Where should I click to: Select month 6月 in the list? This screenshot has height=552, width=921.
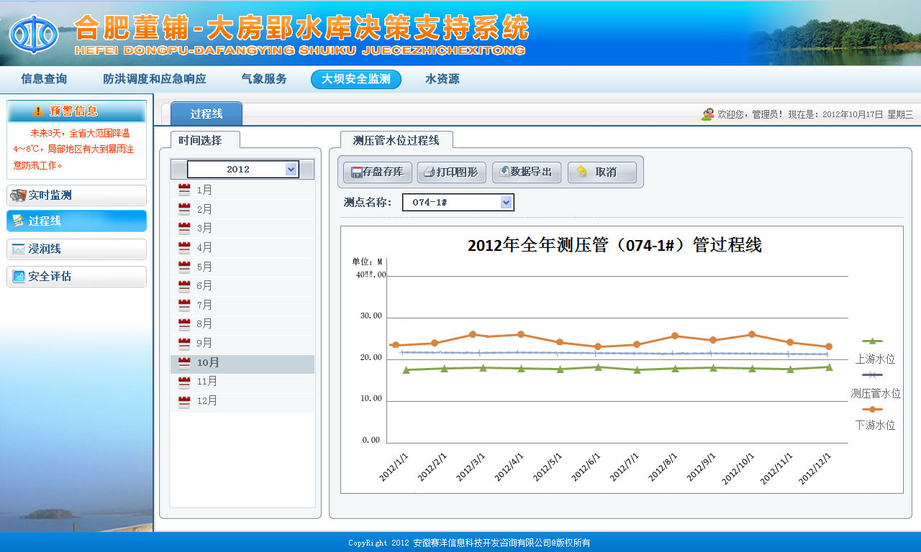point(242,285)
